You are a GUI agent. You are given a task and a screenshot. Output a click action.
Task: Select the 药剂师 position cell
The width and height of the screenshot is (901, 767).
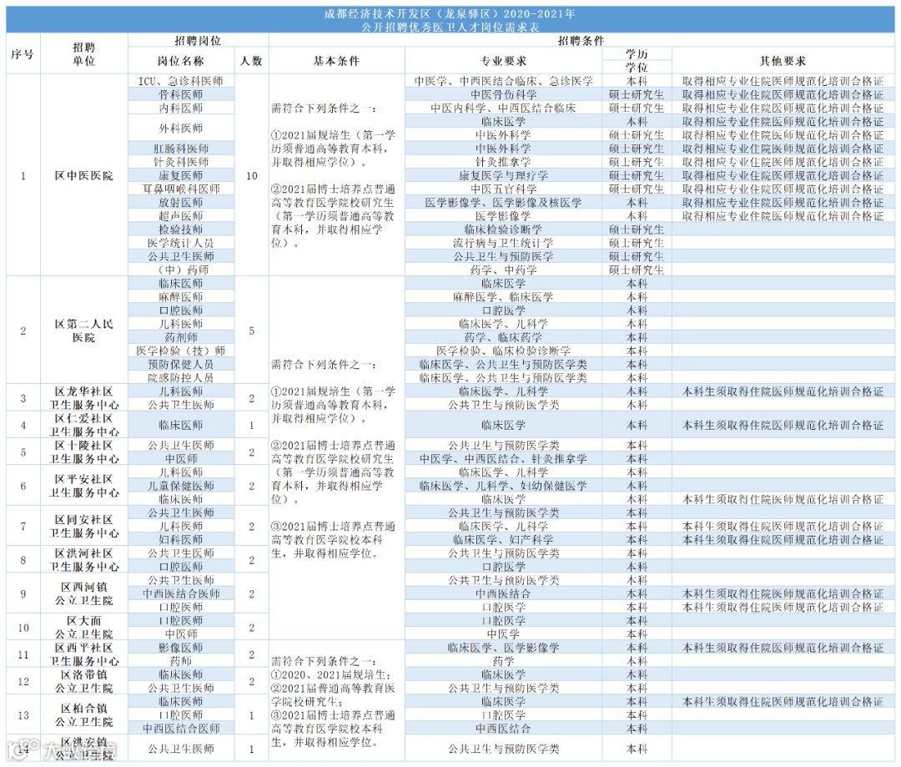click(181, 337)
